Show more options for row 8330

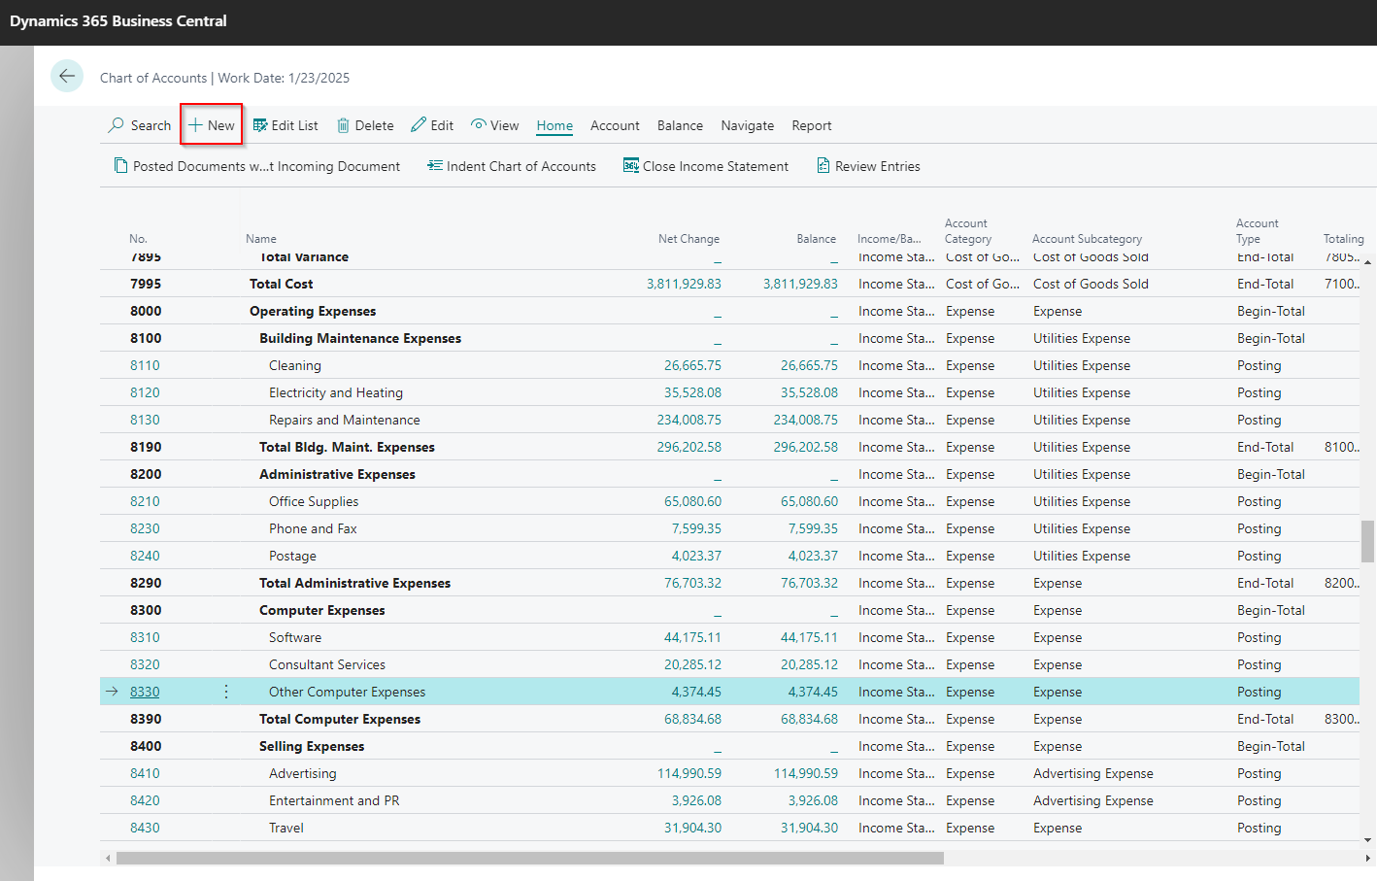pyautogui.click(x=226, y=692)
